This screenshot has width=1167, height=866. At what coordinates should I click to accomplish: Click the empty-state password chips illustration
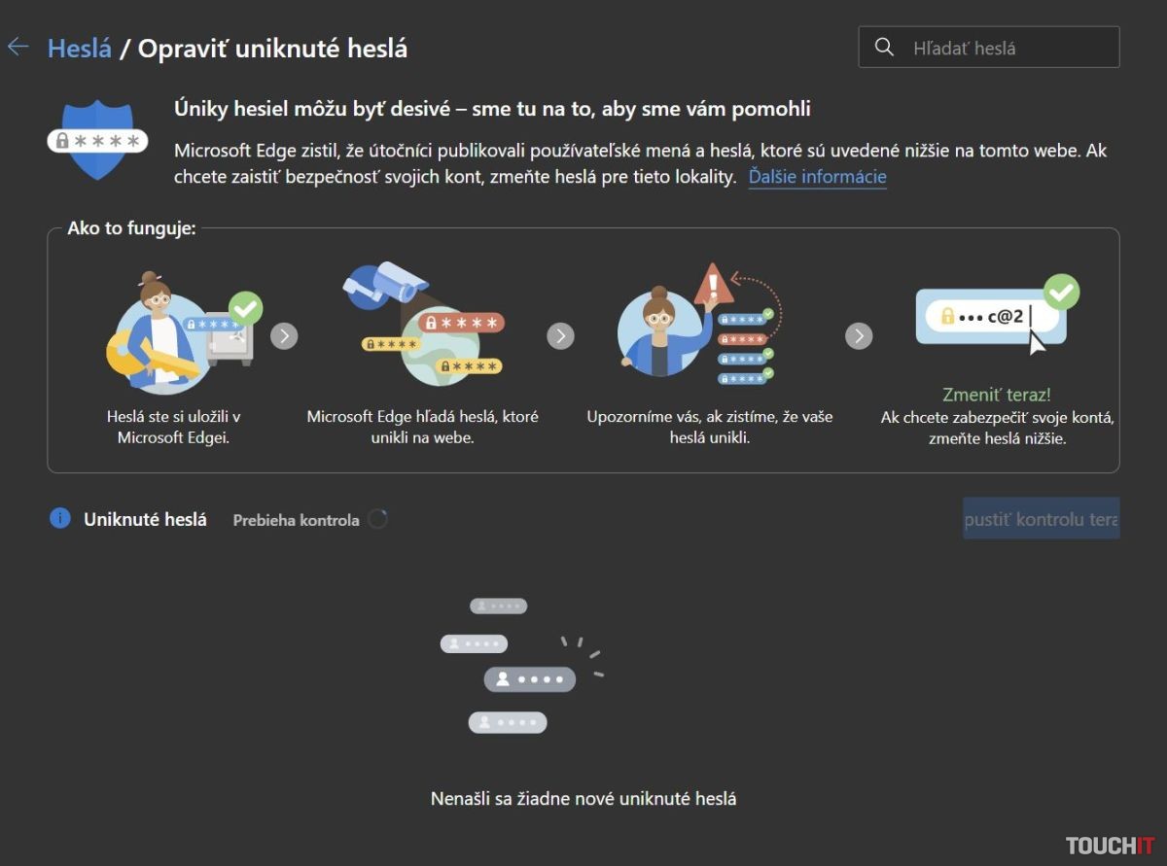[x=520, y=666]
